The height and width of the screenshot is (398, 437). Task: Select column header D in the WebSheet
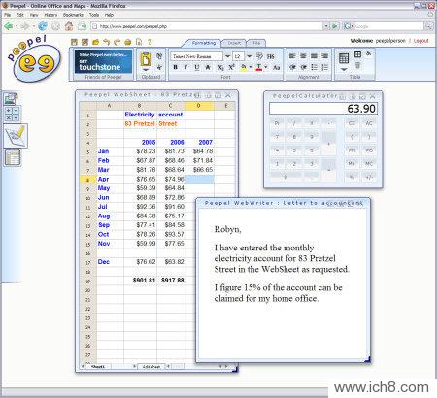tap(199, 106)
